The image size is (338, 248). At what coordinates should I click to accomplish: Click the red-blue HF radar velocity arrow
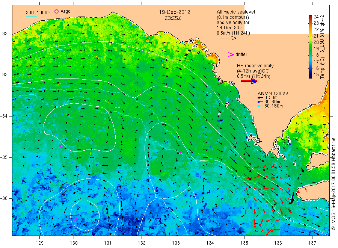point(249,81)
